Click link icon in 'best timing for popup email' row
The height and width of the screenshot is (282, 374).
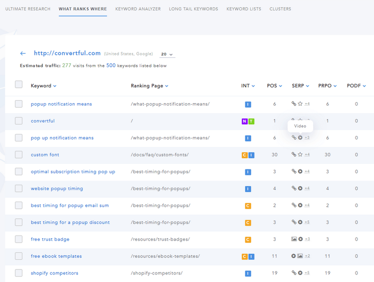[294, 205]
